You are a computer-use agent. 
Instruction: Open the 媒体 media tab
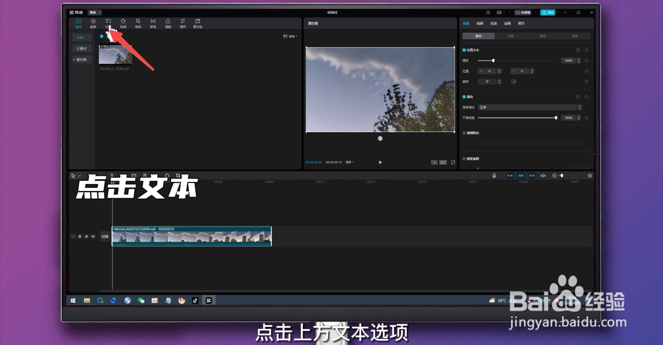pyautogui.click(x=78, y=23)
